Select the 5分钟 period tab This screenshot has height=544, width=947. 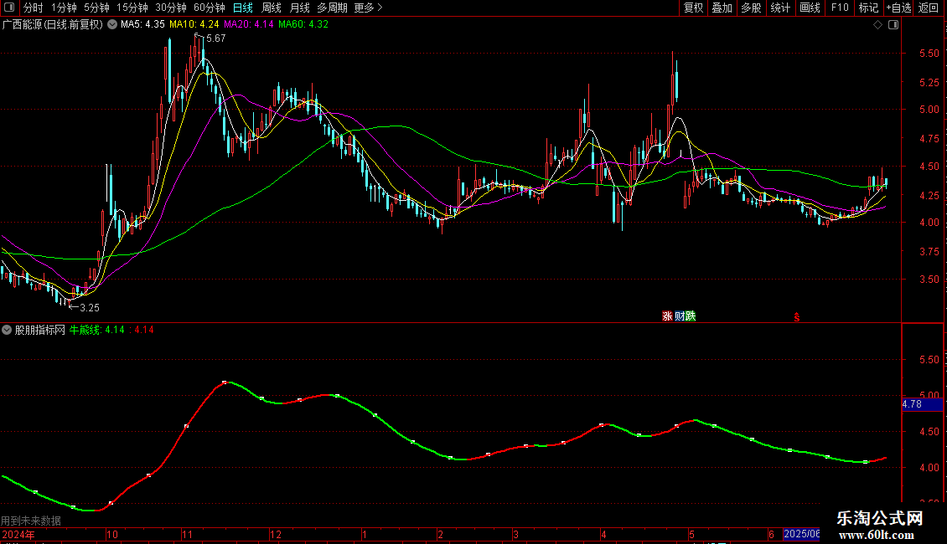[x=96, y=8]
